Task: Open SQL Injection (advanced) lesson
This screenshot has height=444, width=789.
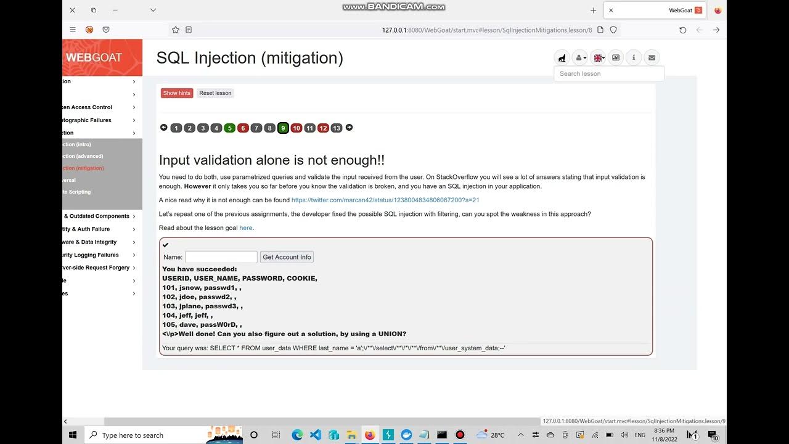Action: coord(83,156)
